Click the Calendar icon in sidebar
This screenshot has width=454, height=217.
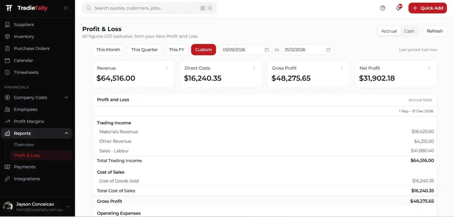[x=7, y=60]
